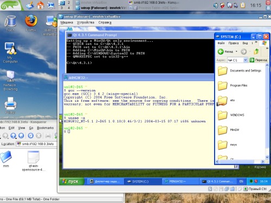
Task: Open the View menu in Konqueror
Action: [x=22, y=128]
